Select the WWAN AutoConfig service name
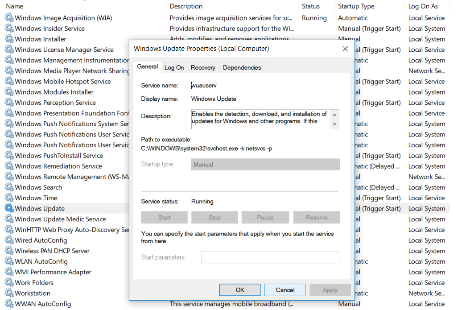 click(43, 304)
